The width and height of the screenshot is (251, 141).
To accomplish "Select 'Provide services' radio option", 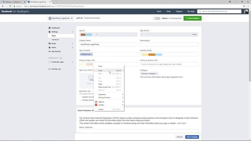I will (80, 100).
